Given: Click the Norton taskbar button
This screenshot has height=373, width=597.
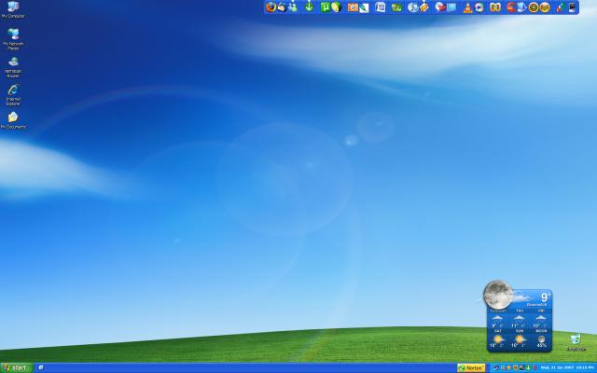Looking at the screenshot, I should pyautogui.click(x=471, y=368).
